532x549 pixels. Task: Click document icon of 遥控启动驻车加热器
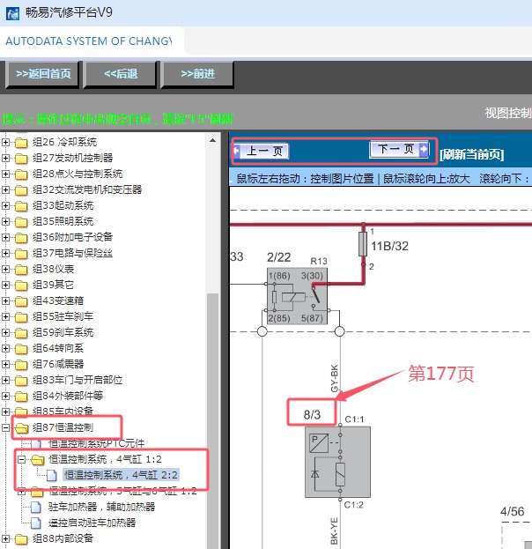(36, 523)
